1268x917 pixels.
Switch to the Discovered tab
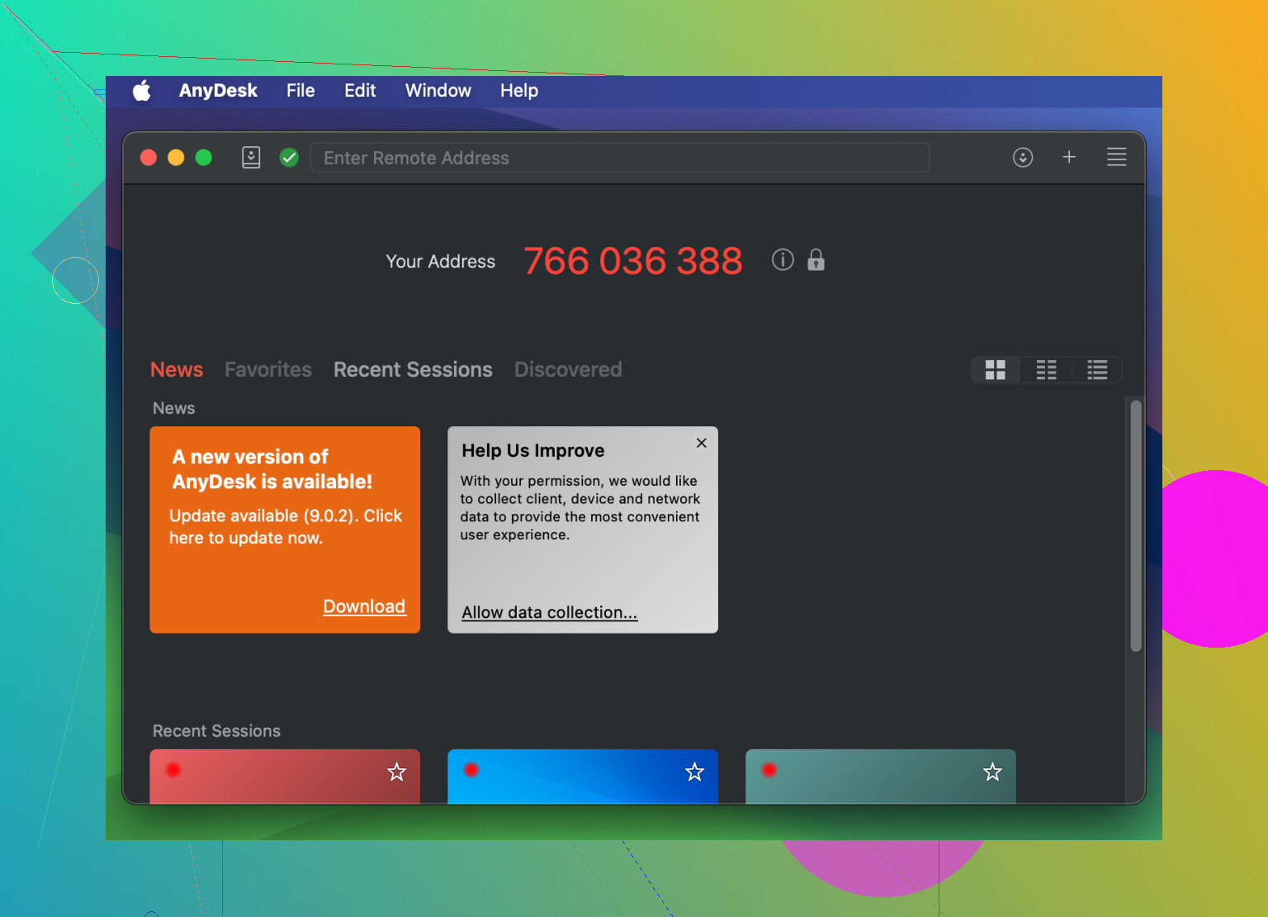click(568, 369)
